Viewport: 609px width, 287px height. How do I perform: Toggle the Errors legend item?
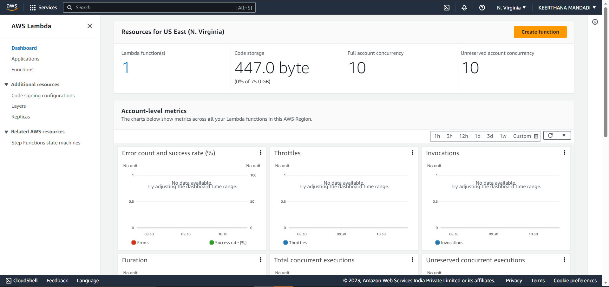(x=141, y=243)
